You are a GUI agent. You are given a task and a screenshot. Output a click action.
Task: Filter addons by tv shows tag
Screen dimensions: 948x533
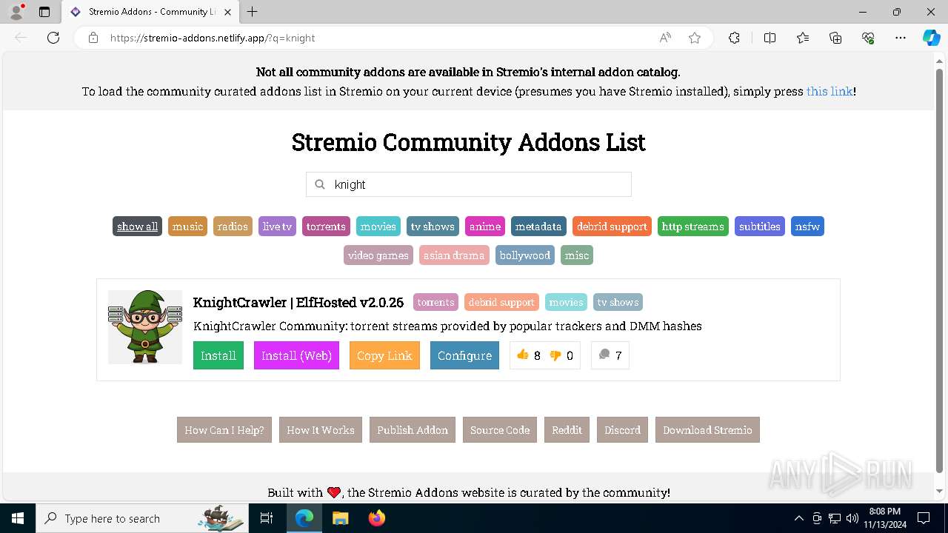[x=433, y=227]
